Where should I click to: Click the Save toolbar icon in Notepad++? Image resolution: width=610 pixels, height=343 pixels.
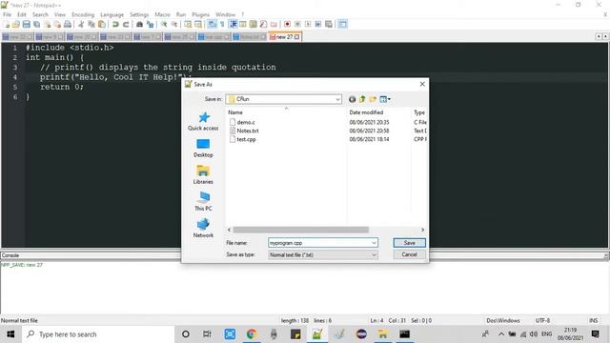[26, 24]
